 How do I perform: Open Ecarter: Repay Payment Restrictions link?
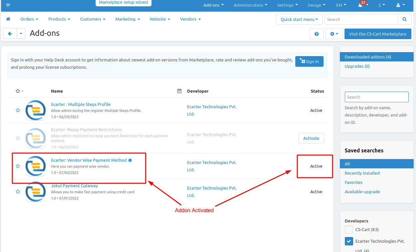click(x=86, y=129)
